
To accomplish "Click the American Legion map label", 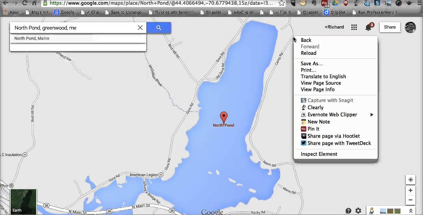I will click(x=144, y=175).
